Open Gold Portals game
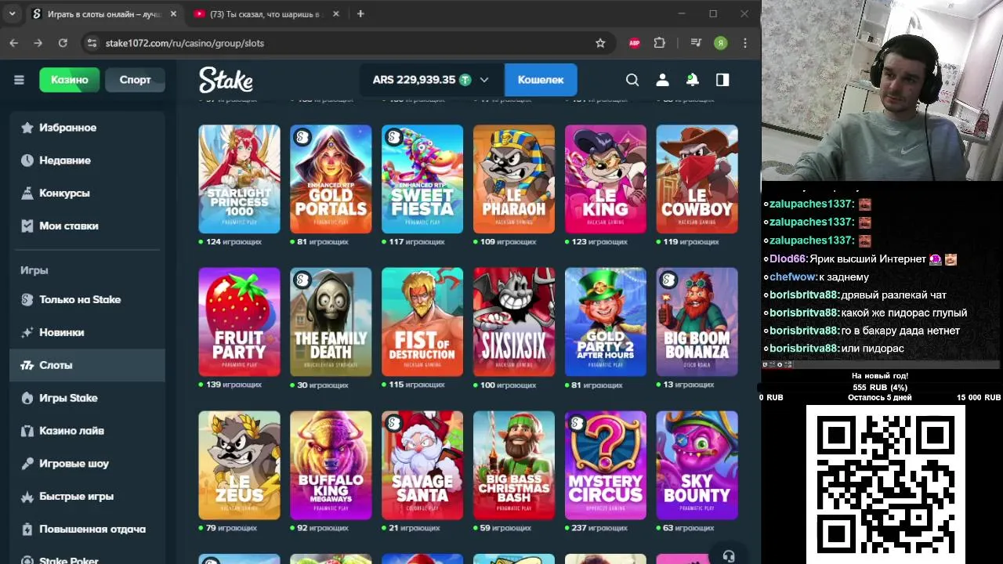 click(331, 179)
